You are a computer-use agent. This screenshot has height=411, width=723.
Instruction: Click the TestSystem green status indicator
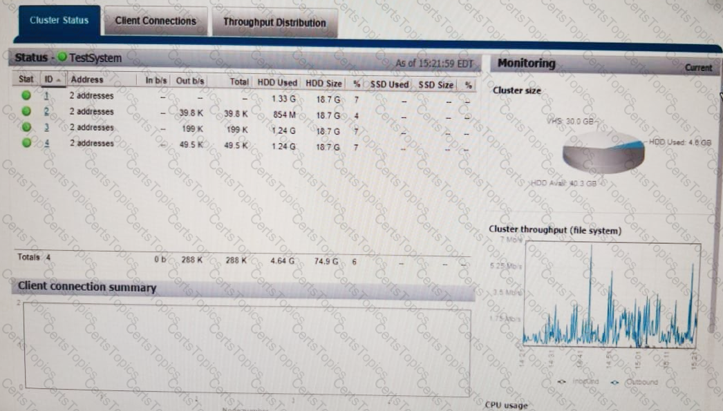click(x=62, y=58)
